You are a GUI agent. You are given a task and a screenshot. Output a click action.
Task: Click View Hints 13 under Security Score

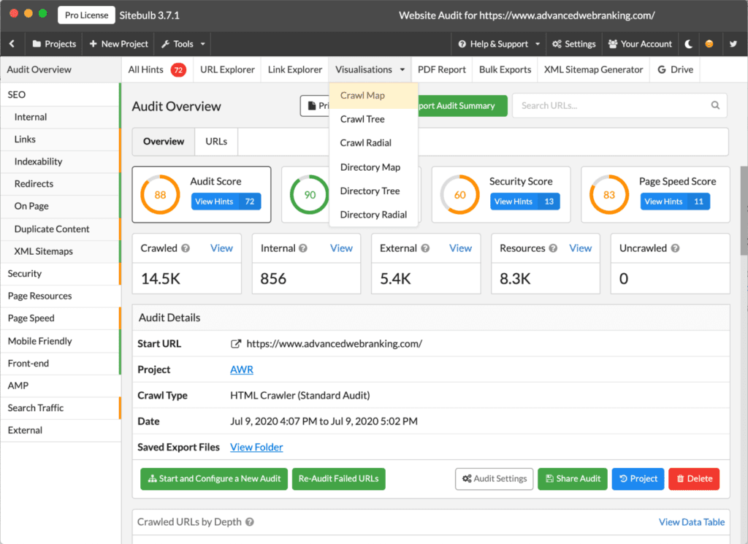(524, 202)
